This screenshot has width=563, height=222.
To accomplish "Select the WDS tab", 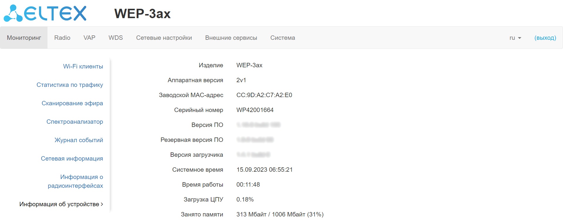I will (116, 38).
